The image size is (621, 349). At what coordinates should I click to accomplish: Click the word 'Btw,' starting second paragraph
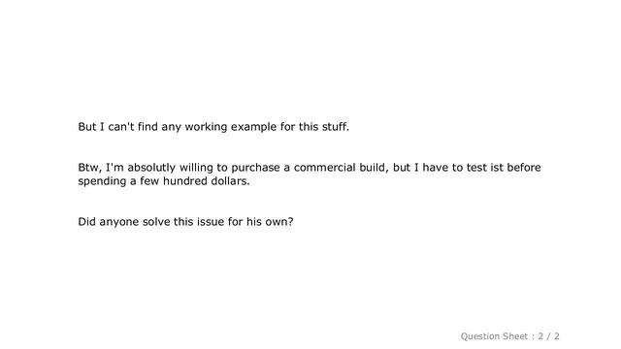(90, 168)
